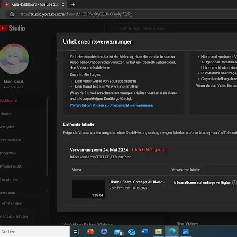Open Inhalte in the sidebar
The height and width of the screenshot is (237, 237).
coord(5,114)
